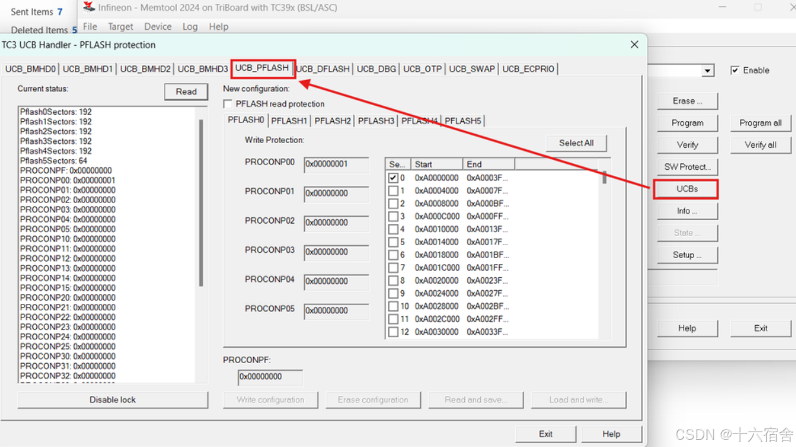Open the Log menu
Image resolution: width=796 pixels, height=447 pixels.
190,26
